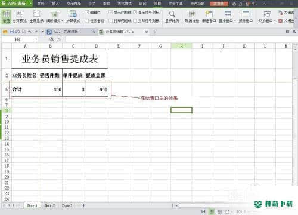Enable the 任务窗格 task pane checkbox
This screenshot has width=298, height=215.
tap(86, 21)
